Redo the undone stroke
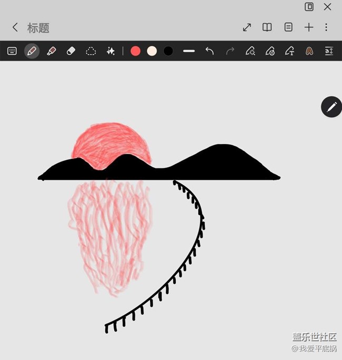Viewport: 342px width, 360px height. (230, 51)
